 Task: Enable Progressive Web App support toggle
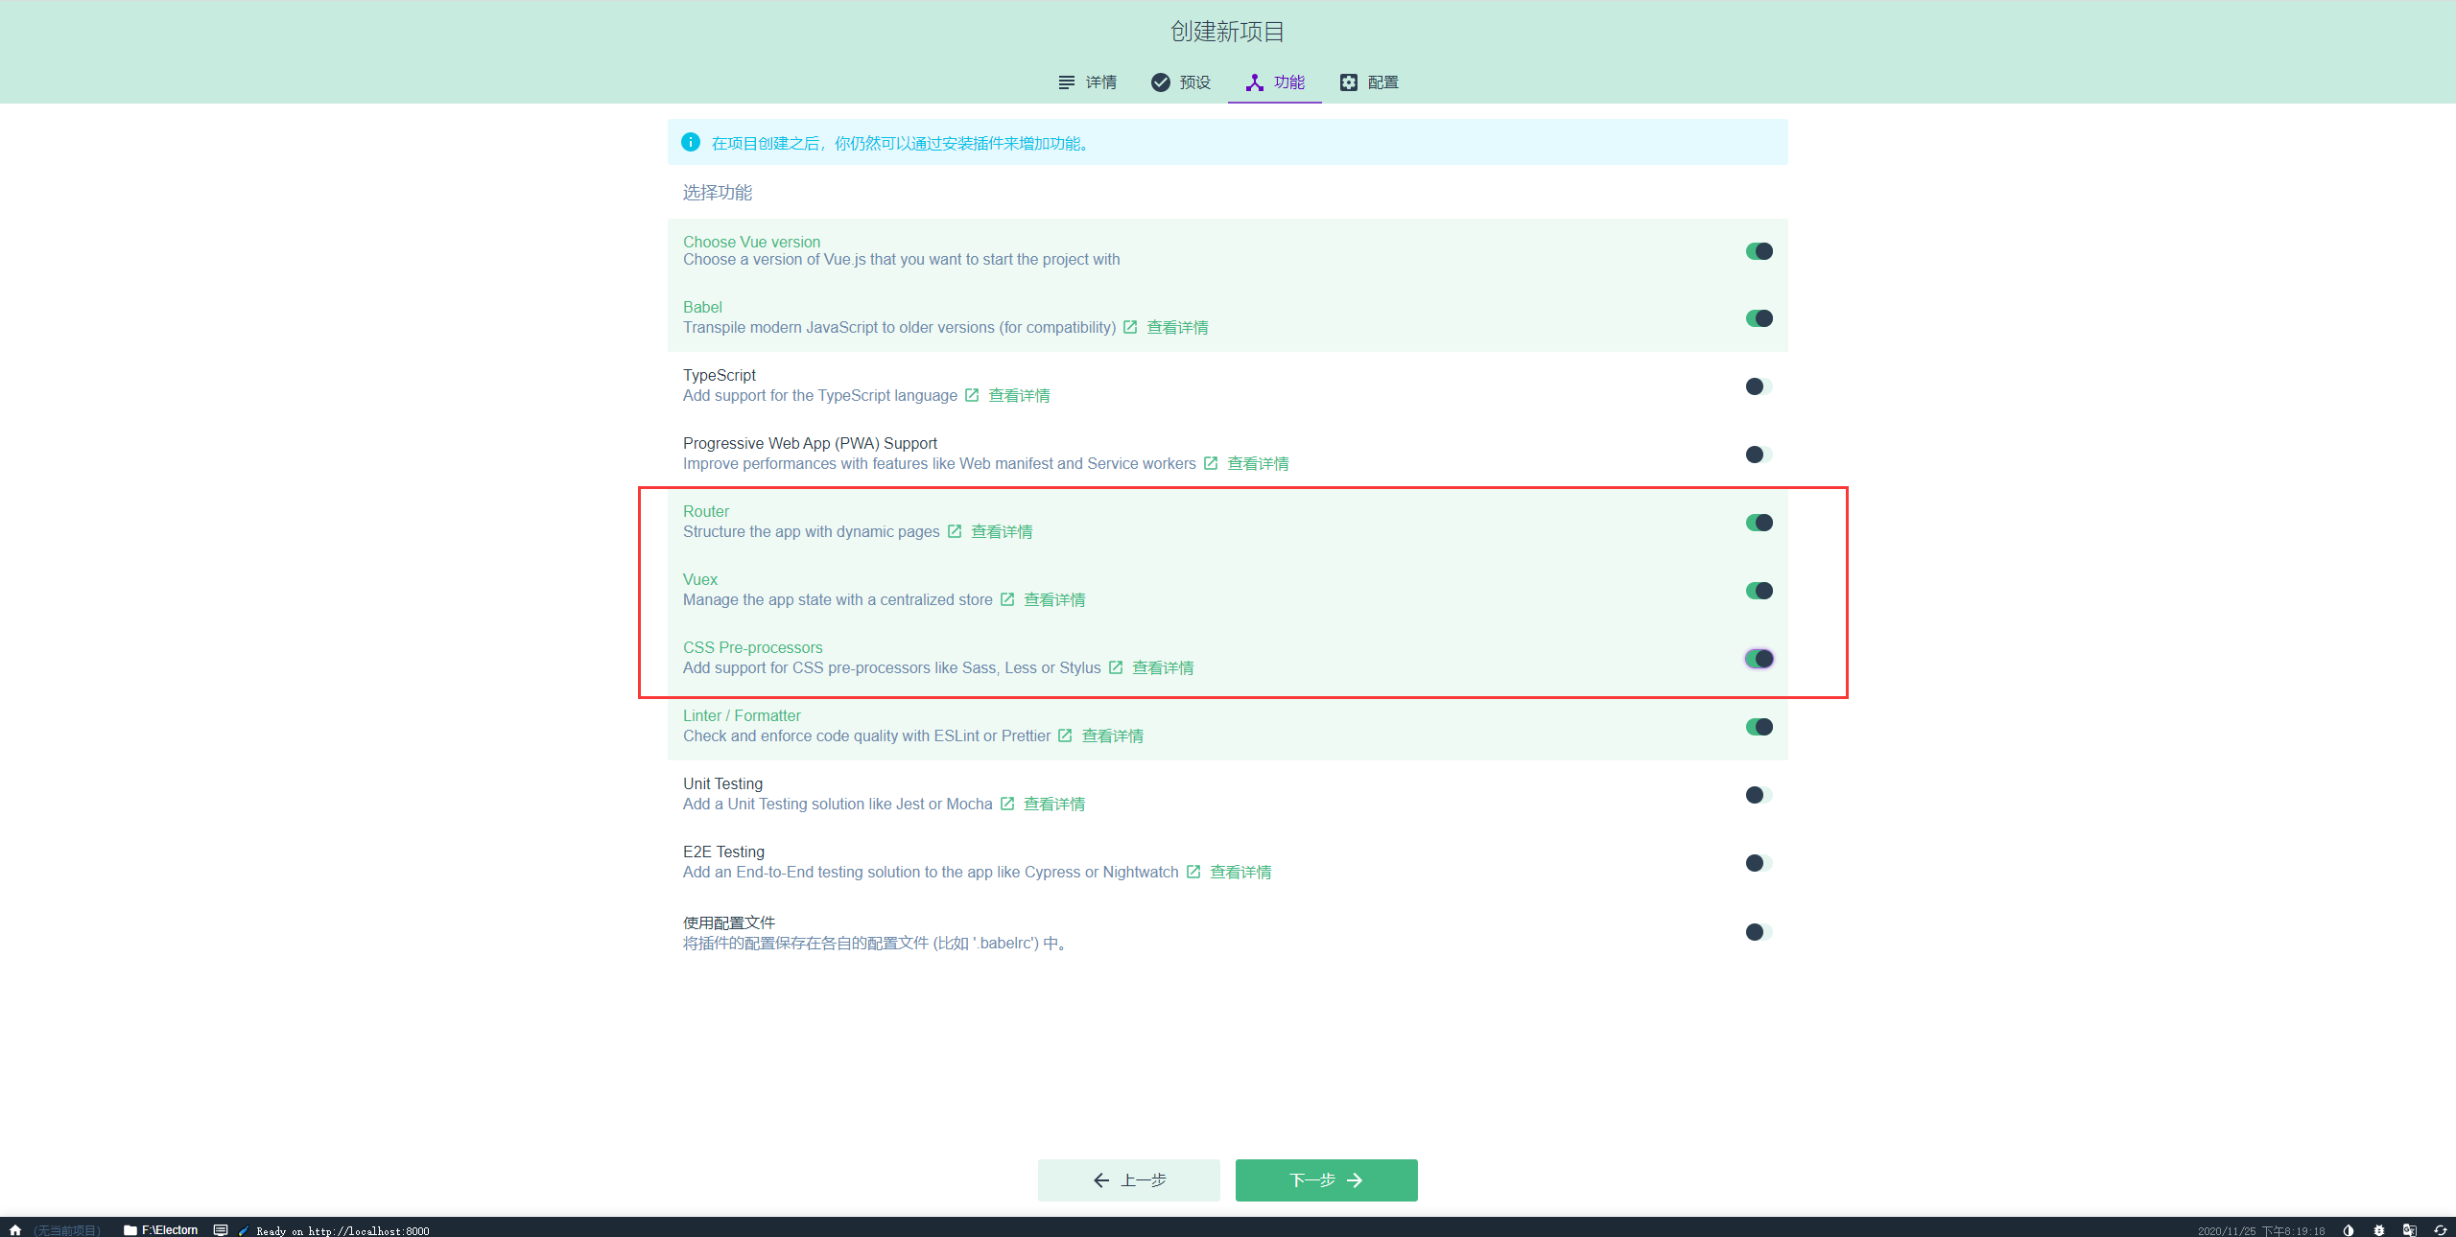point(1758,455)
